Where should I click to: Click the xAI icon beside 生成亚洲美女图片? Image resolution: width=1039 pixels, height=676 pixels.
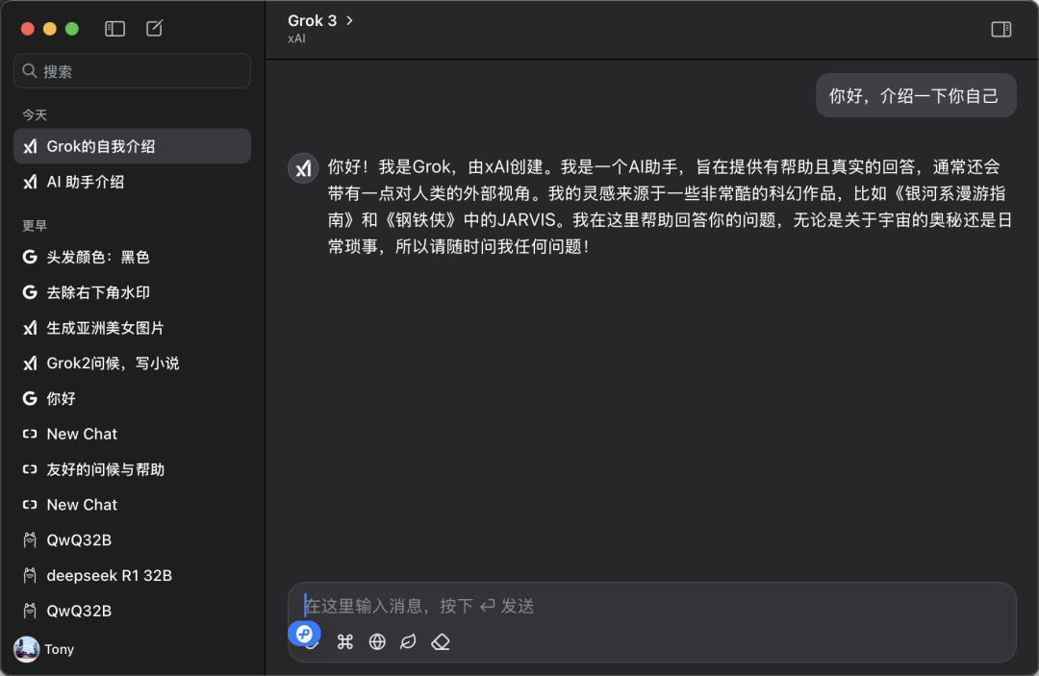pyautogui.click(x=30, y=328)
